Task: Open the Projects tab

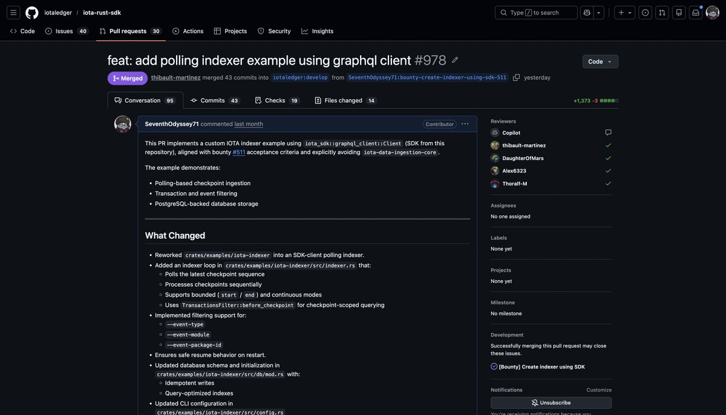Action: point(231,31)
